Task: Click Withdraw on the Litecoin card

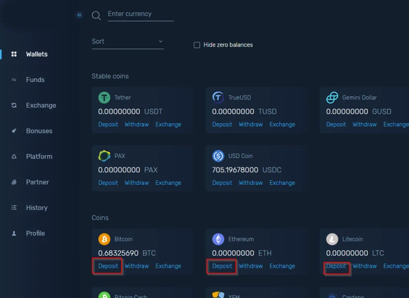Action: click(x=365, y=266)
